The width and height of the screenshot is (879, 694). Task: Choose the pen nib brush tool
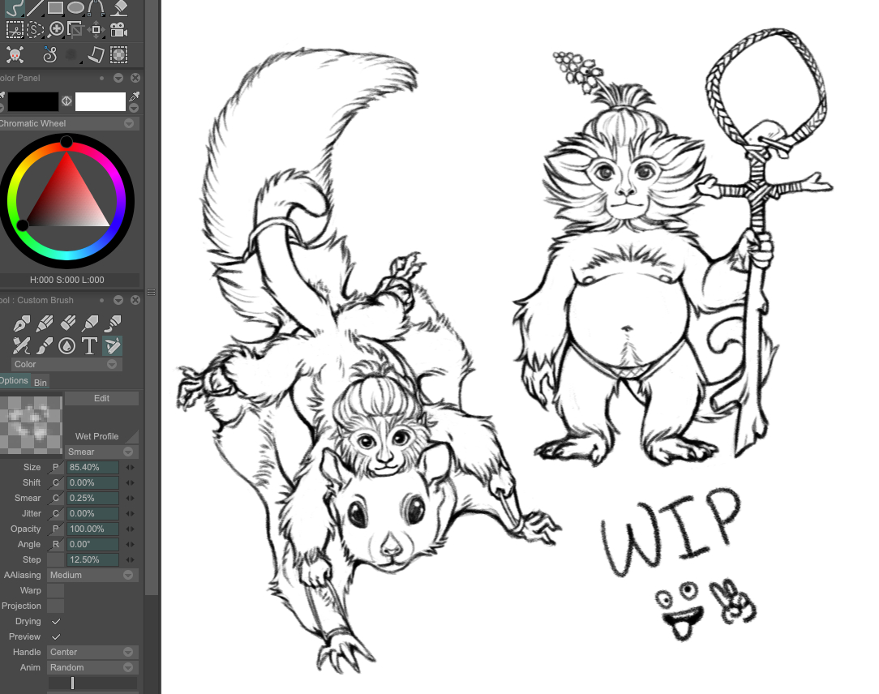coord(21,323)
